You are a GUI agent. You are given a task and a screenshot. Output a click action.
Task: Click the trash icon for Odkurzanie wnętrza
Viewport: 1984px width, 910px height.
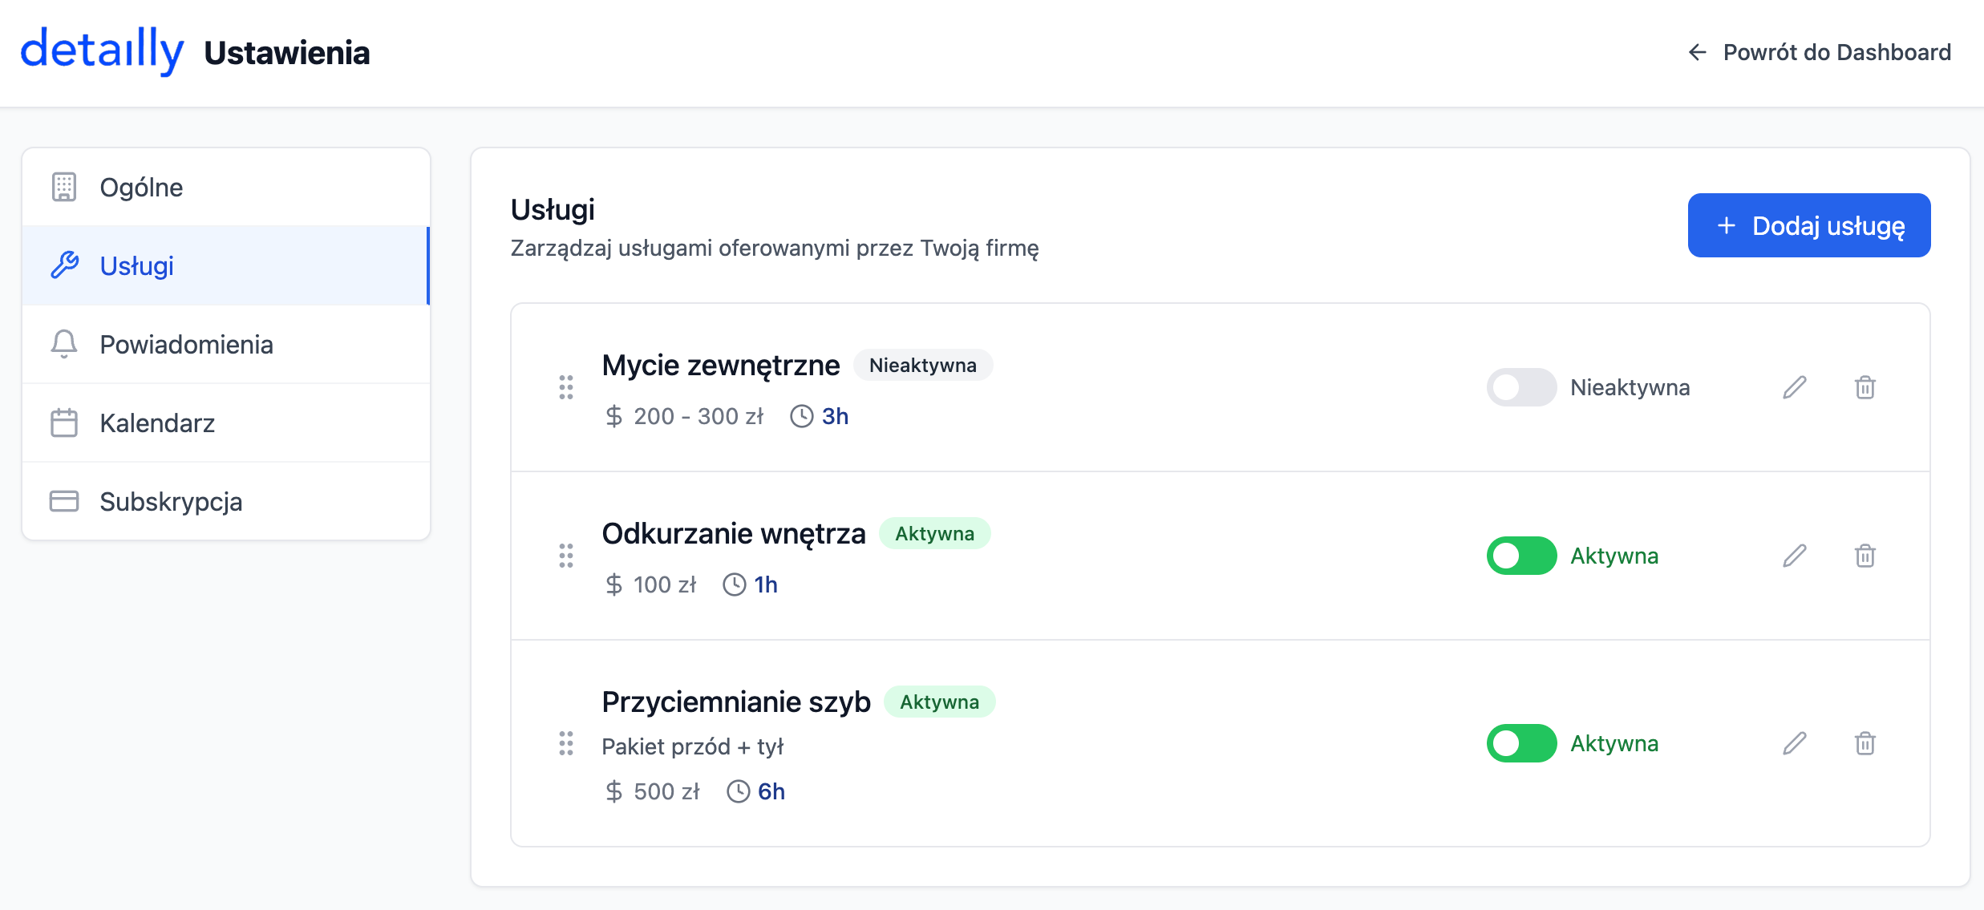click(x=1866, y=556)
